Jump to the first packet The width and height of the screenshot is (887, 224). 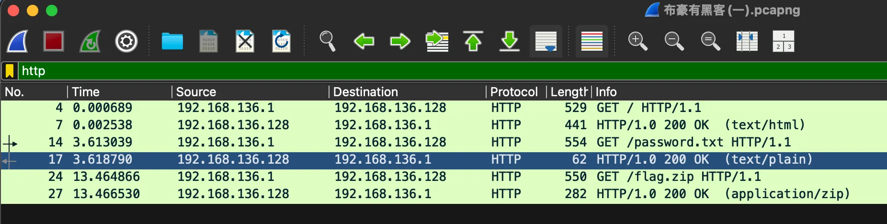click(473, 41)
